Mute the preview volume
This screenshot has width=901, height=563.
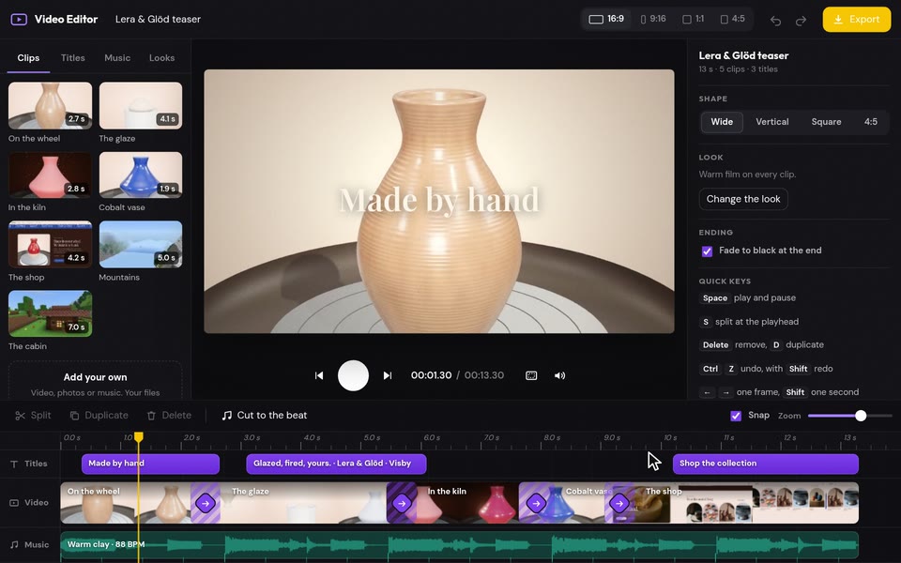pyautogui.click(x=559, y=375)
